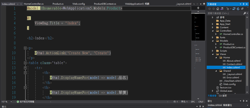Image resolution: width=250 pixels, height=108 pixels.
Task: Click the pin icon on Output panel
Action: coord(200,106)
